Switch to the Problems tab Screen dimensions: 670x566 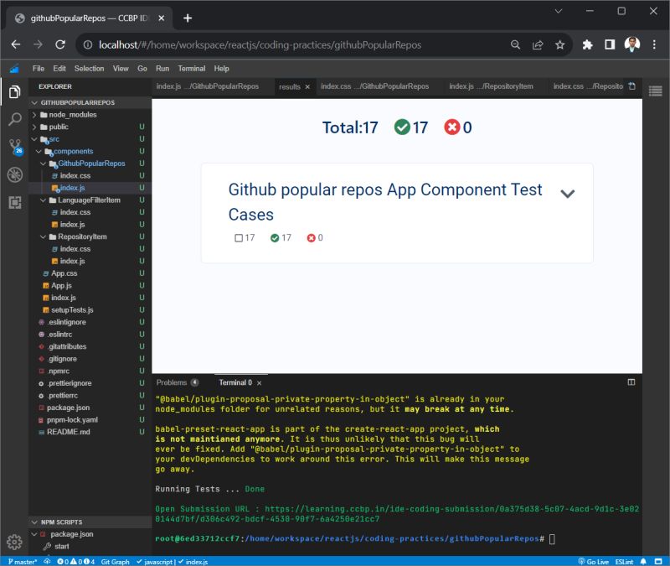coord(172,382)
